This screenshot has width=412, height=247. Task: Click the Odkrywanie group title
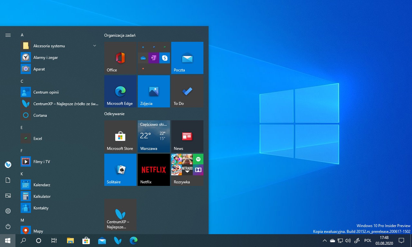[x=114, y=114]
